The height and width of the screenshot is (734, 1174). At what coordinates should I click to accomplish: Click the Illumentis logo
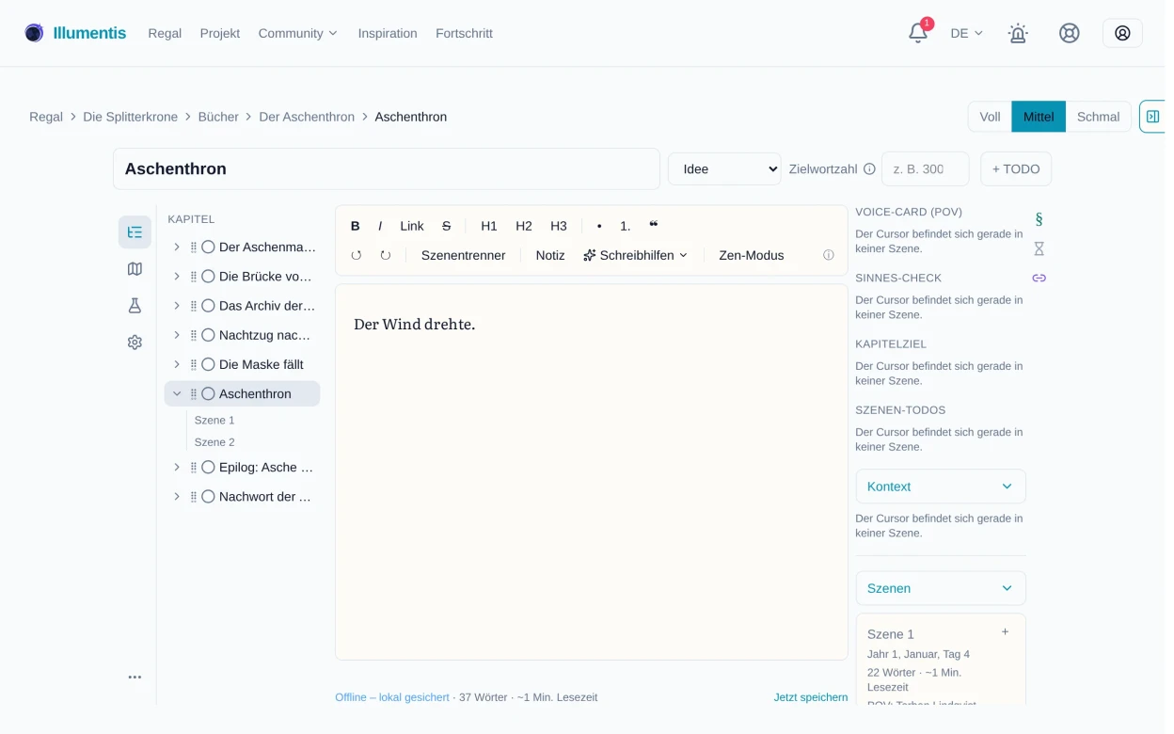pyautogui.click(x=75, y=33)
